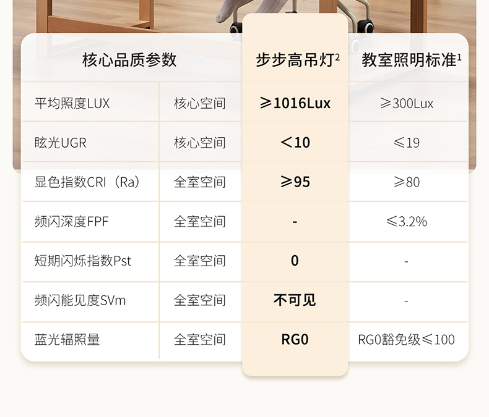Click the ≤19 classroom standard value
Screen dimensions: 489x417
407,143
